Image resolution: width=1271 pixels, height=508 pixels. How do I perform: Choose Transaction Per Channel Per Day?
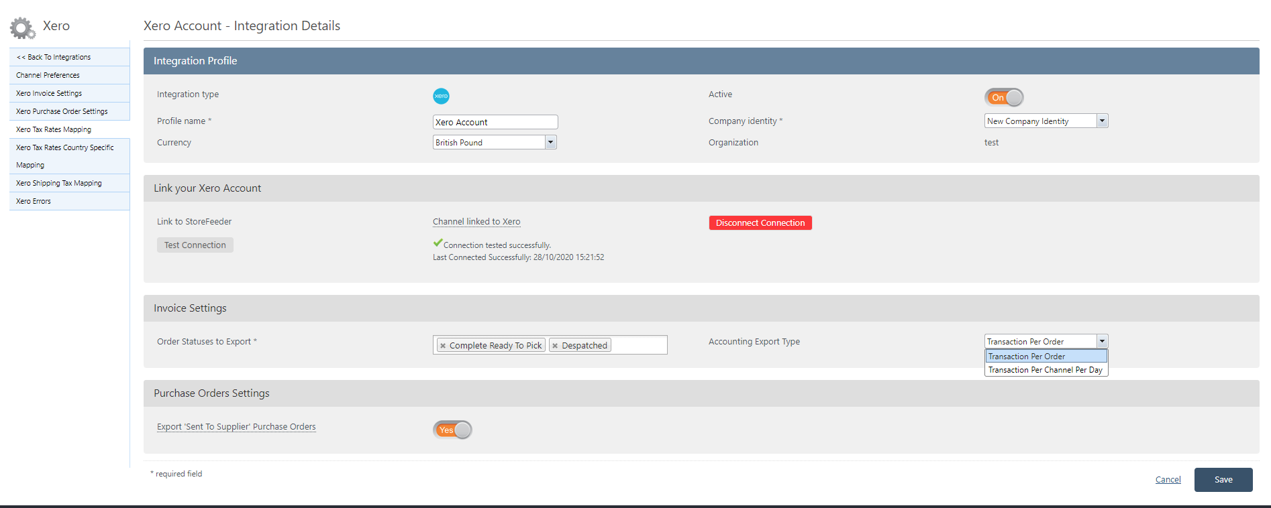point(1046,370)
